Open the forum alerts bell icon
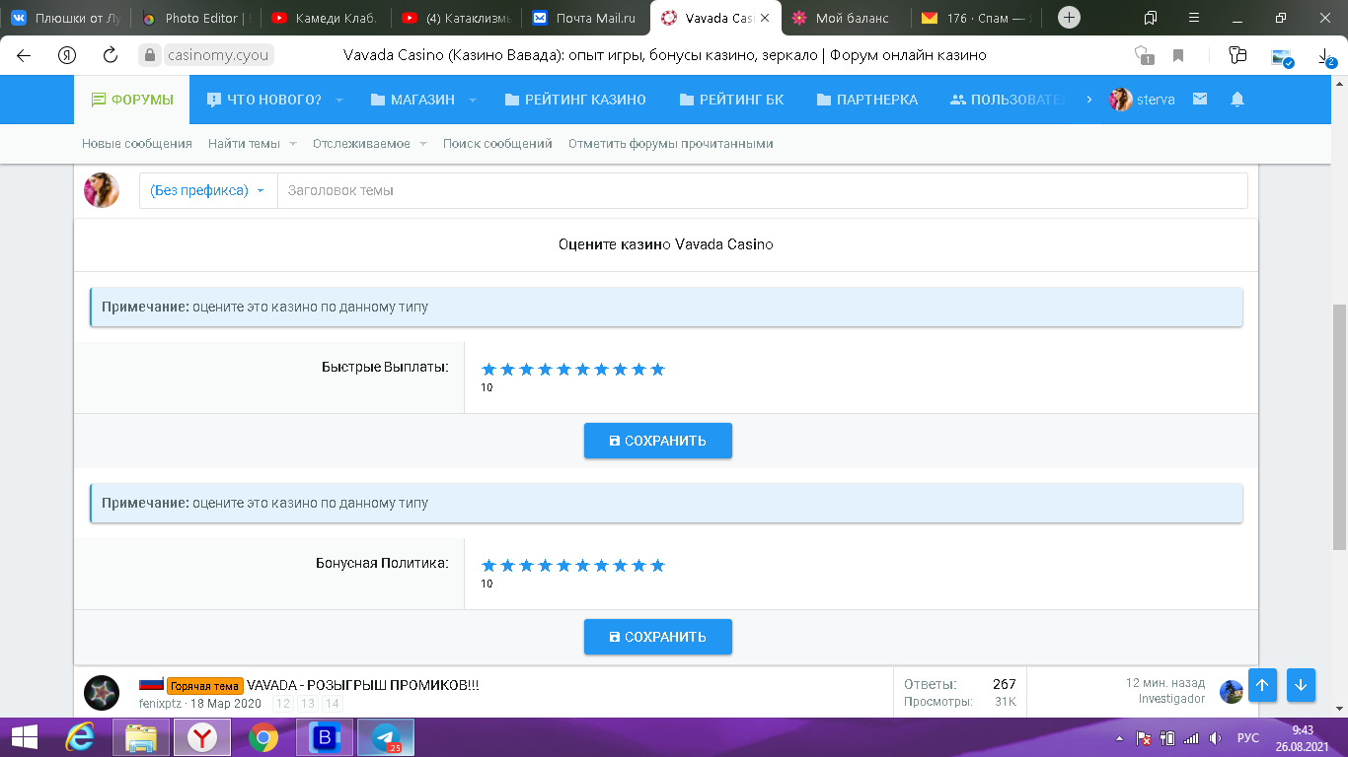The image size is (1348, 757). coord(1237,100)
